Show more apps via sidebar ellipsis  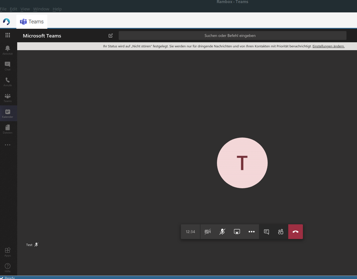pos(8,145)
